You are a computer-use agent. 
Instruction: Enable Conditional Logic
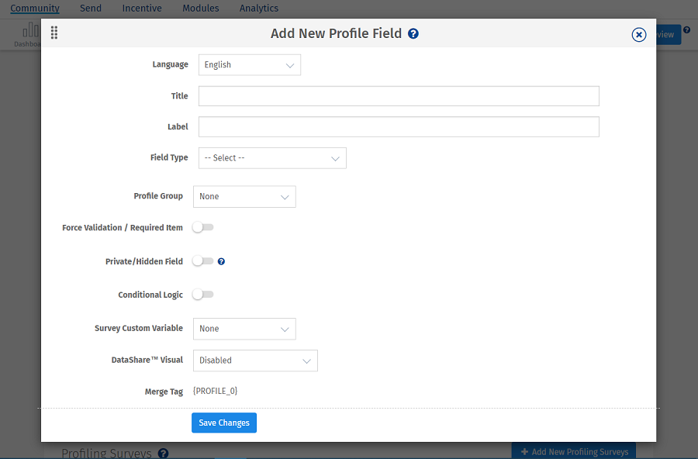click(202, 295)
